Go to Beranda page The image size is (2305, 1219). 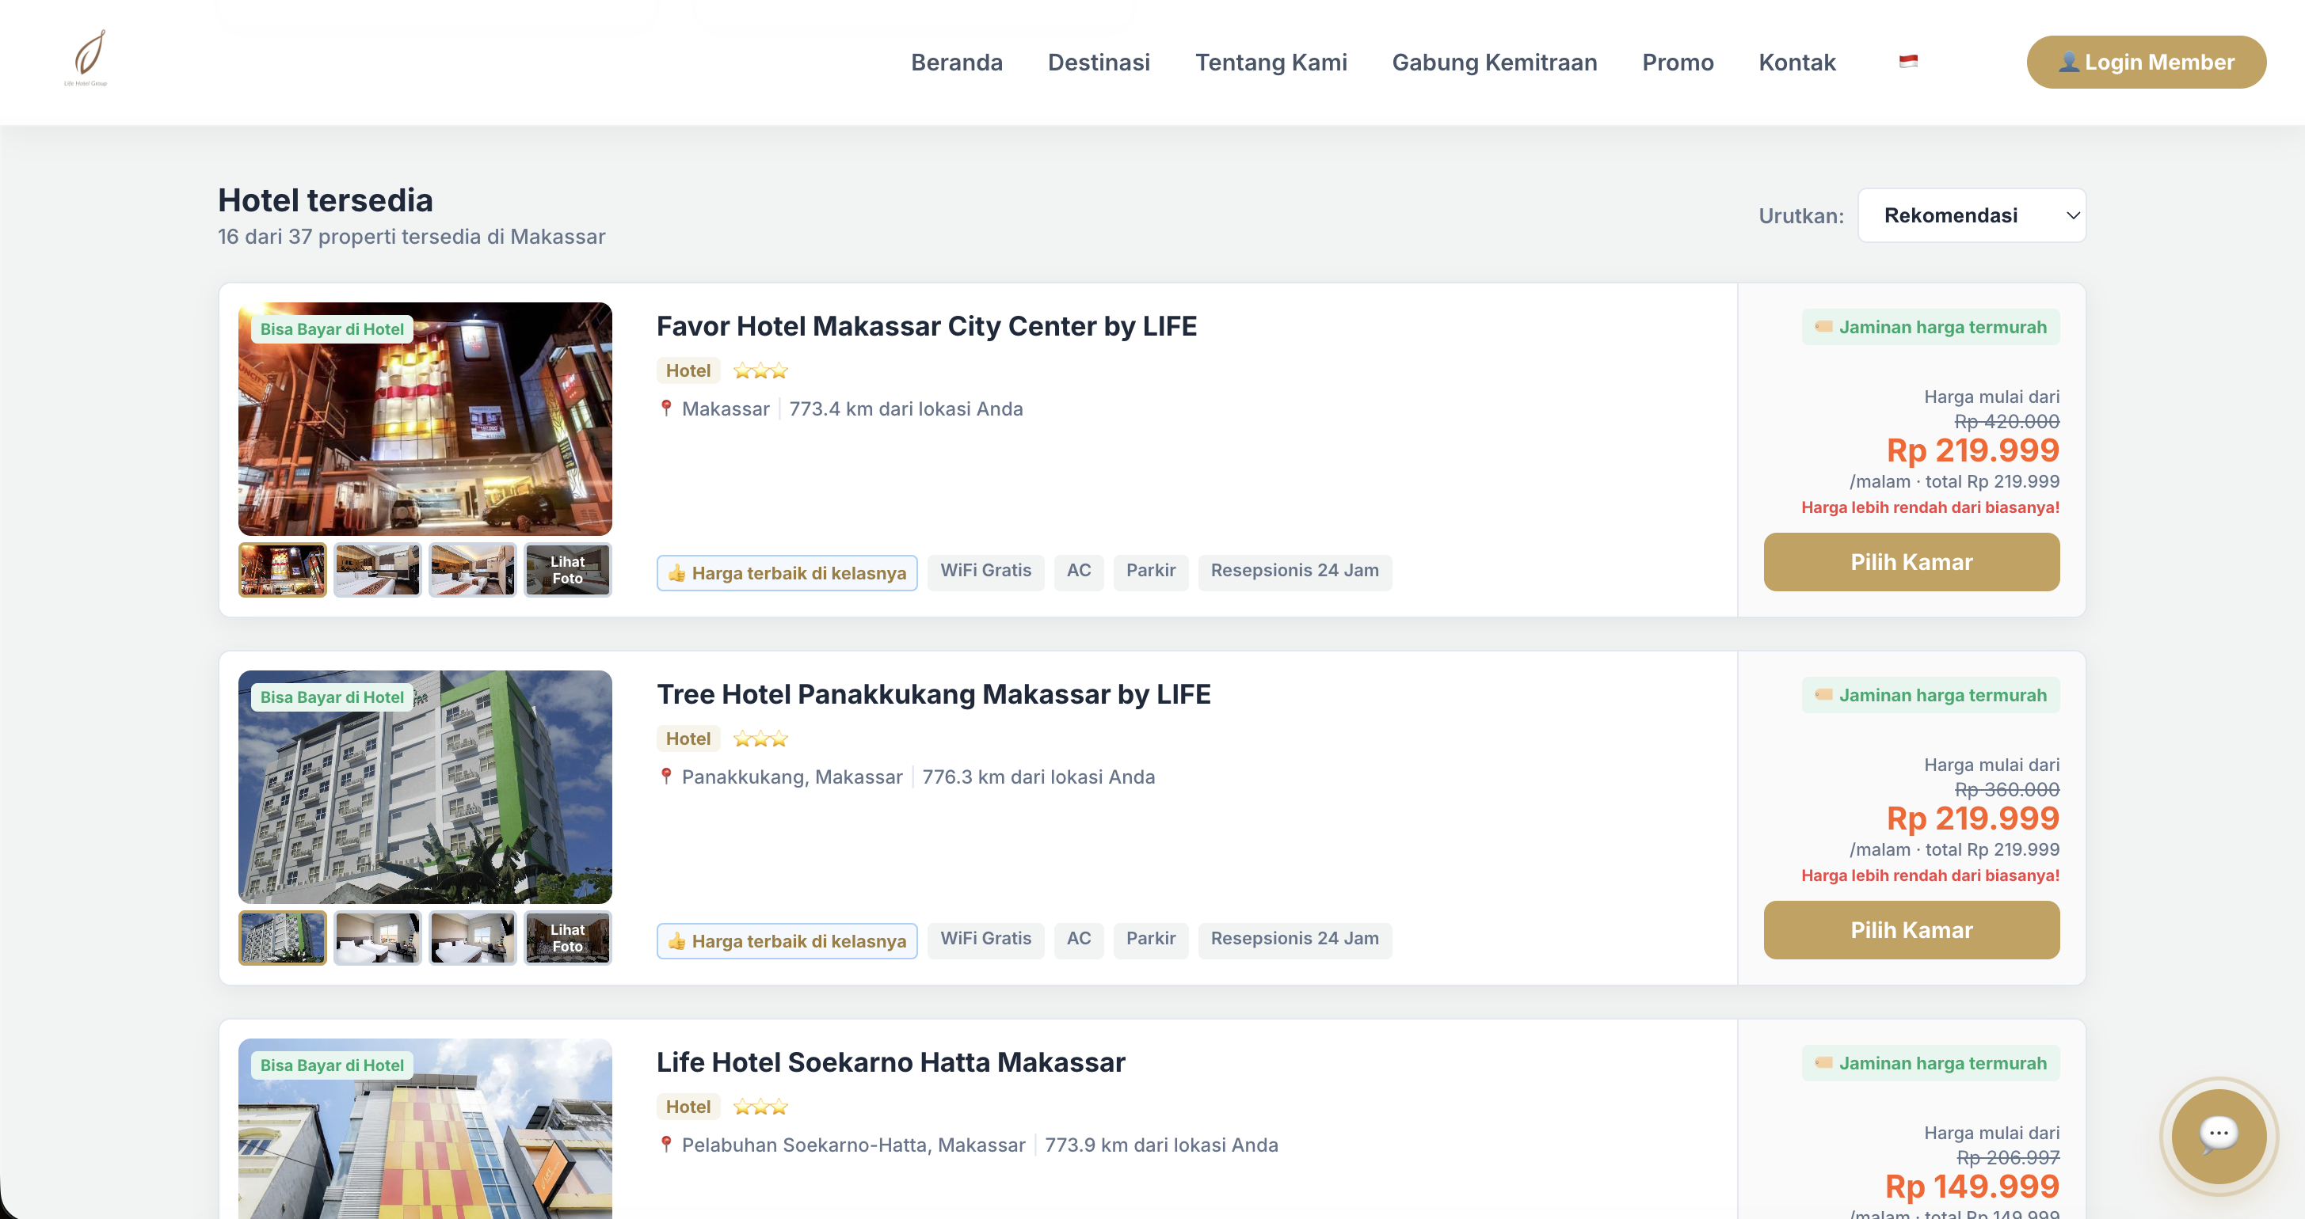[x=957, y=62]
